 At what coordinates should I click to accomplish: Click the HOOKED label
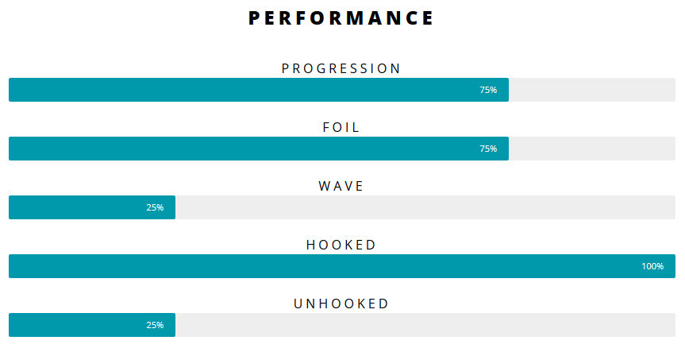coord(341,246)
